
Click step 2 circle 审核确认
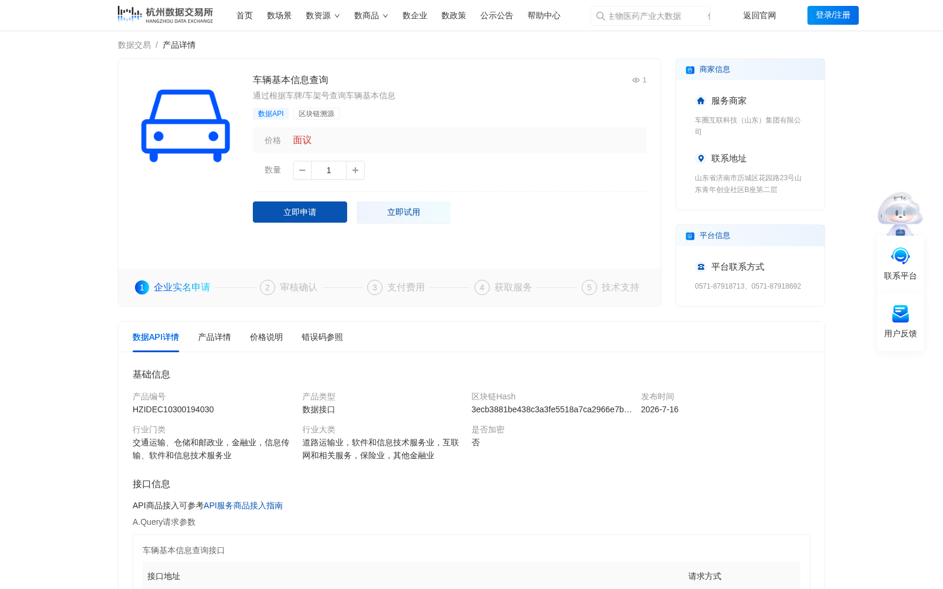point(268,287)
